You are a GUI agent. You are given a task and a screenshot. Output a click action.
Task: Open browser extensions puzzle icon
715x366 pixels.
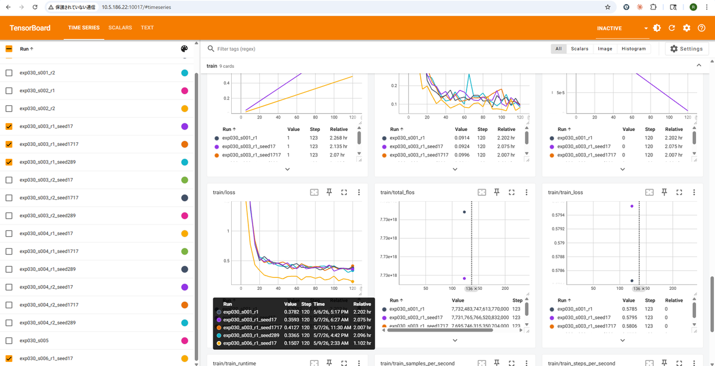coord(654,7)
